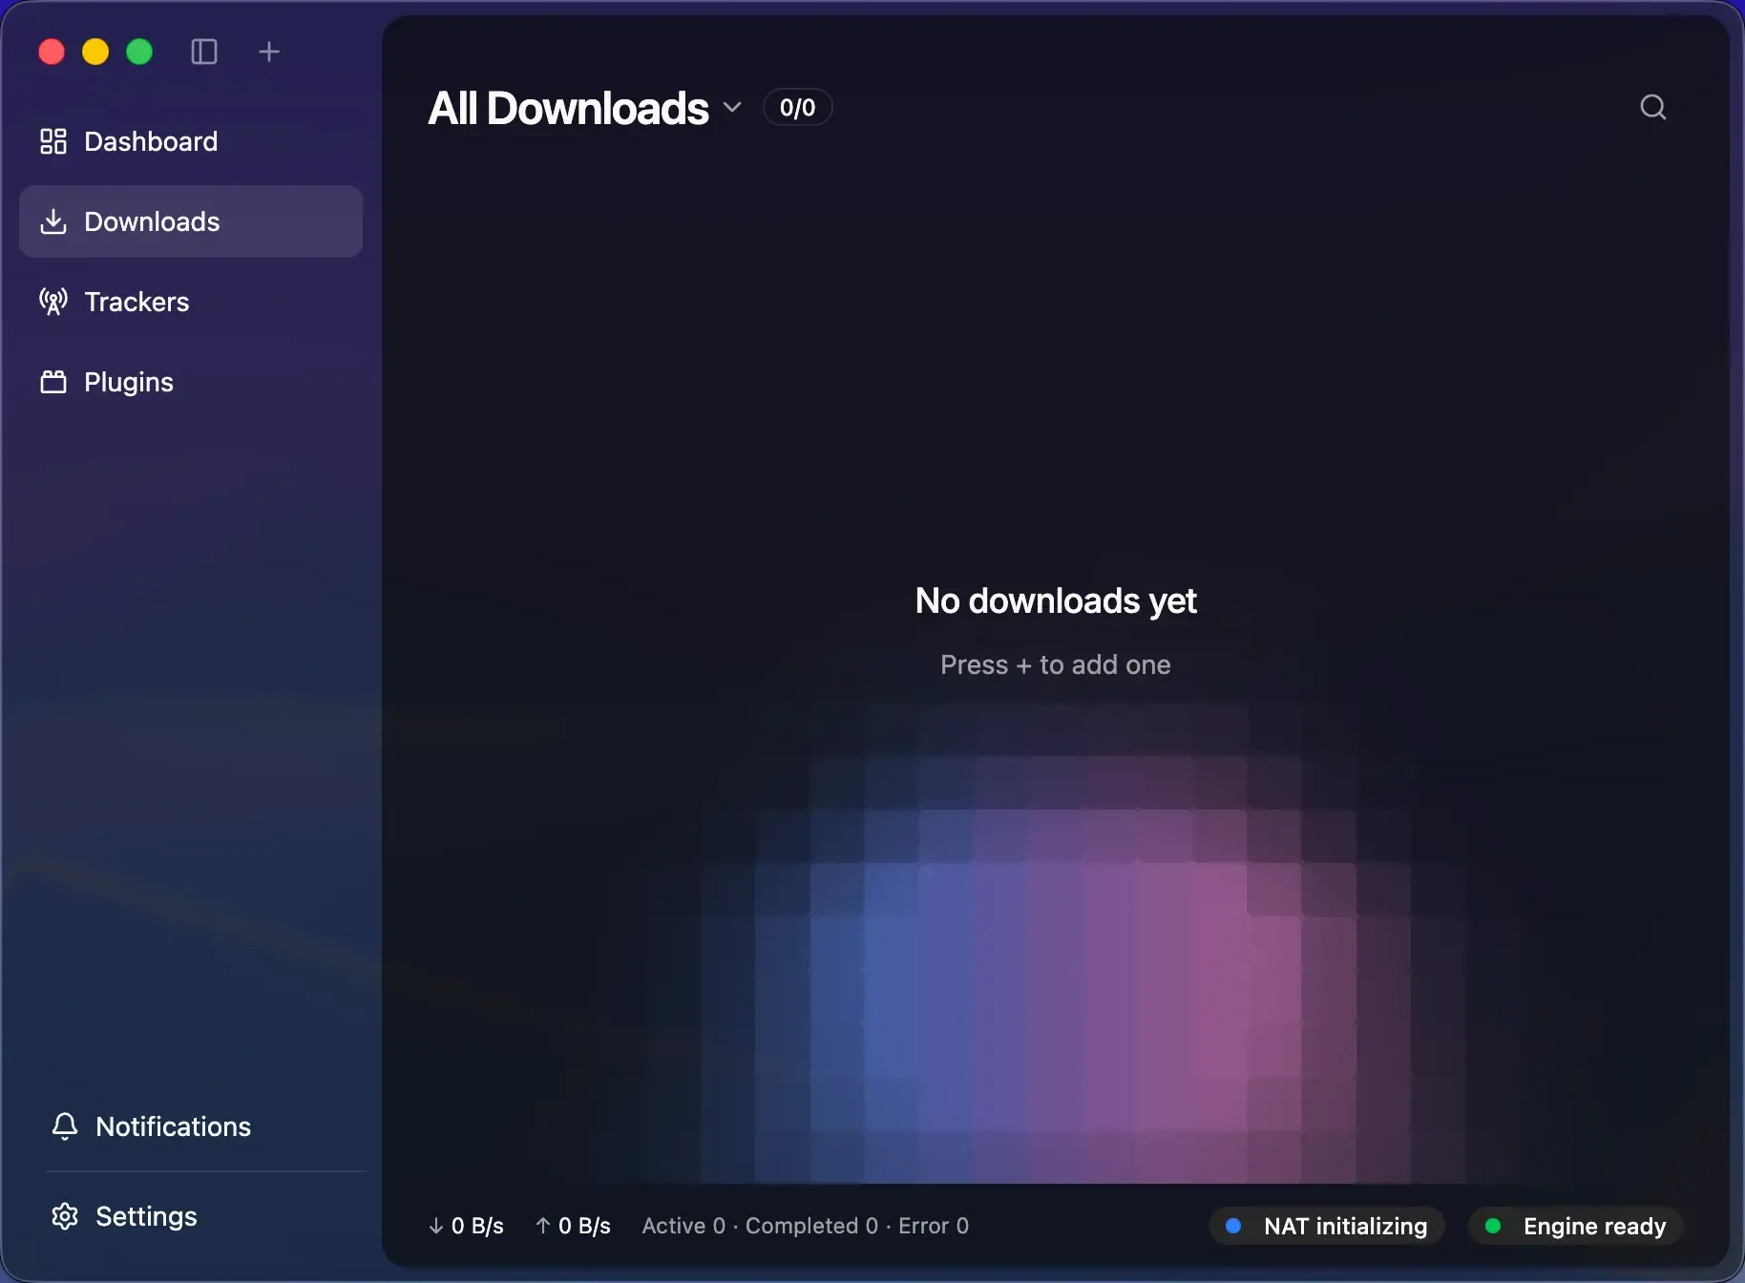Click the Settings gear icon
Viewport: 1745px width, 1283px height.
(x=65, y=1216)
